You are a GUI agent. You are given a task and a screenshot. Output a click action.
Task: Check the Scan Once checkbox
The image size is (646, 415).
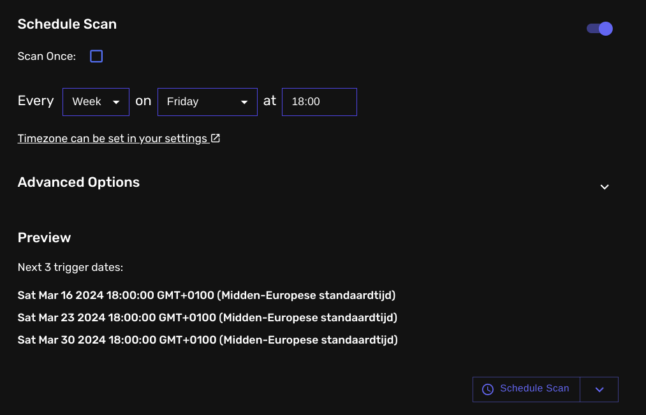point(96,56)
